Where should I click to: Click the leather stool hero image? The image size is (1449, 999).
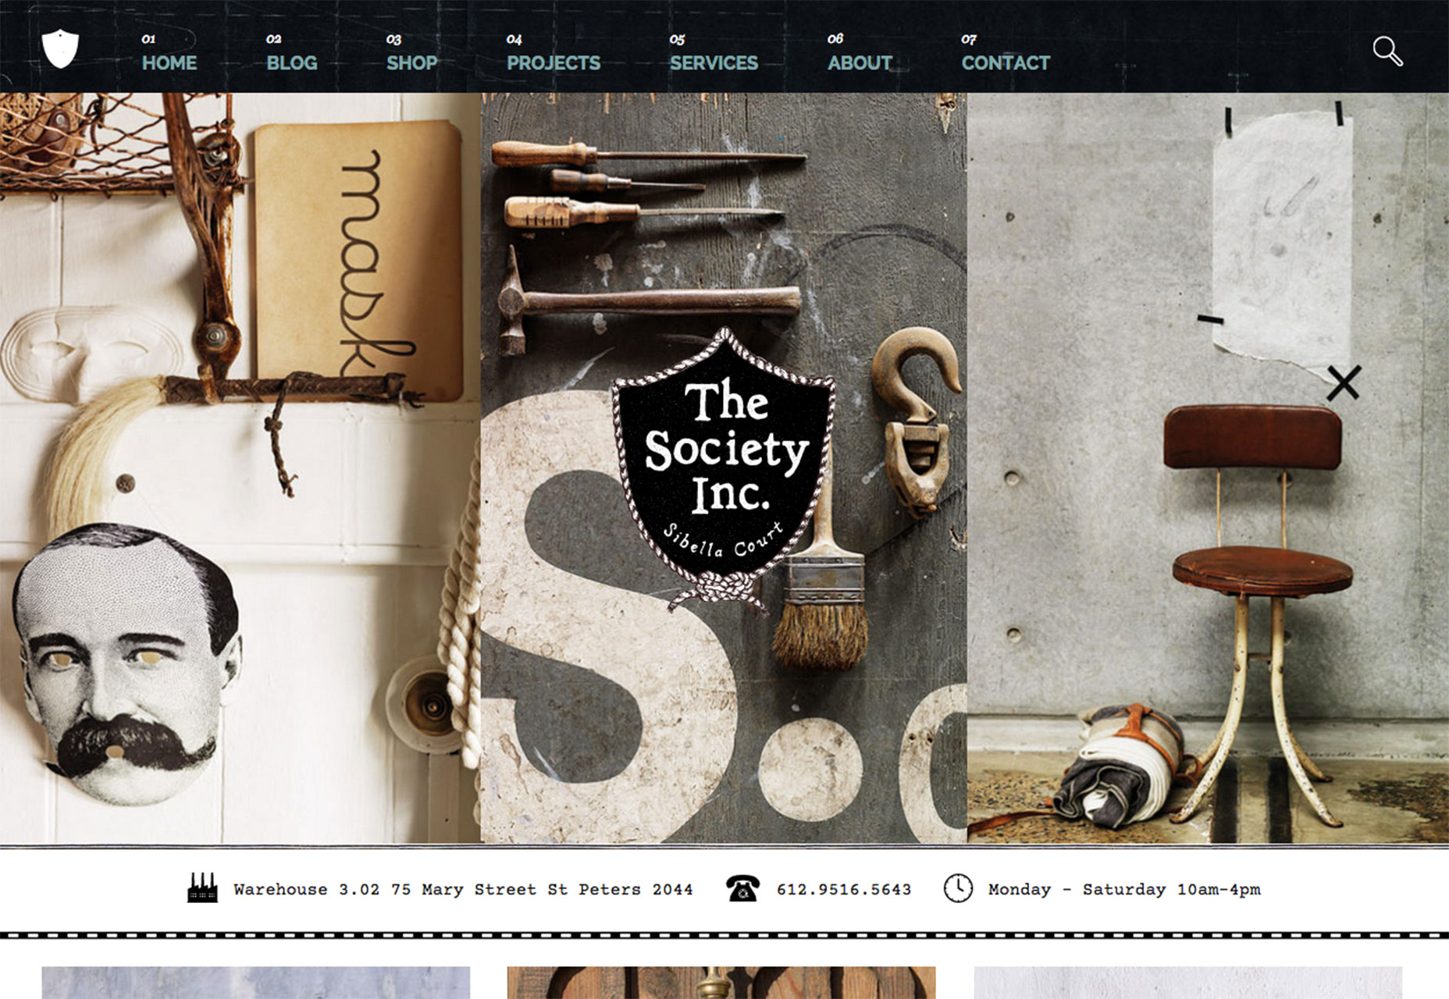1208,468
